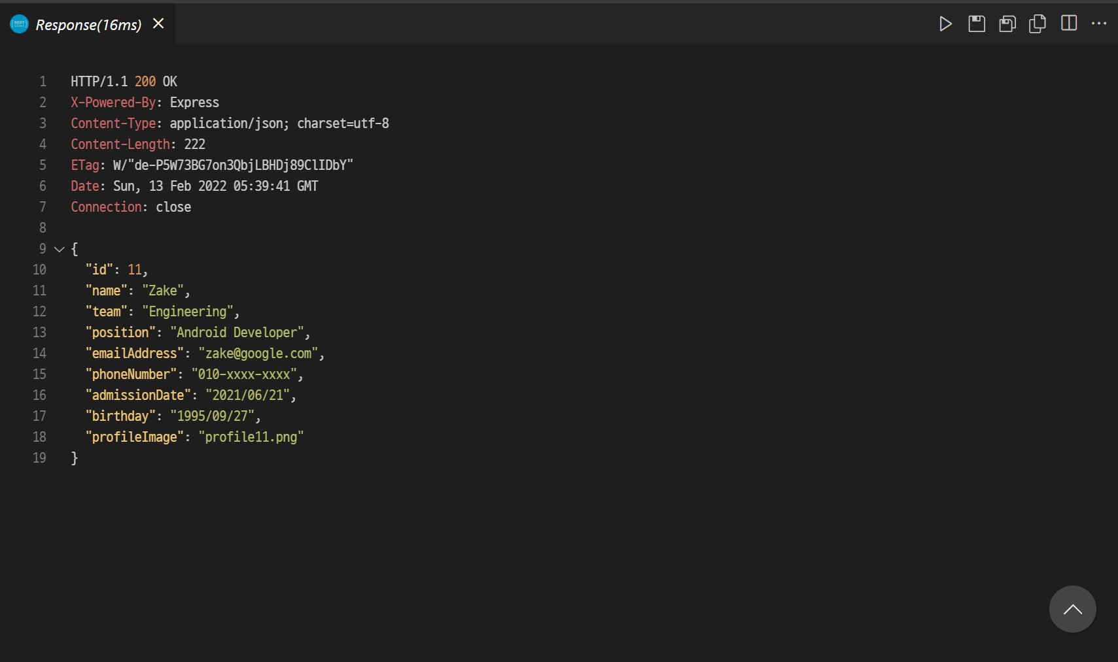Click the HTTP status code 200

coord(145,82)
